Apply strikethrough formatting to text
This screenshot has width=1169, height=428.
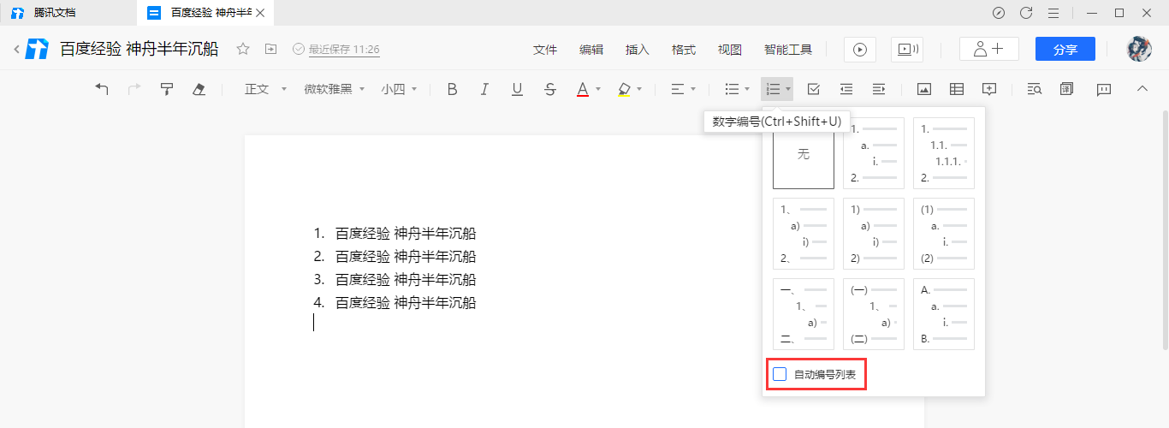tap(549, 89)
